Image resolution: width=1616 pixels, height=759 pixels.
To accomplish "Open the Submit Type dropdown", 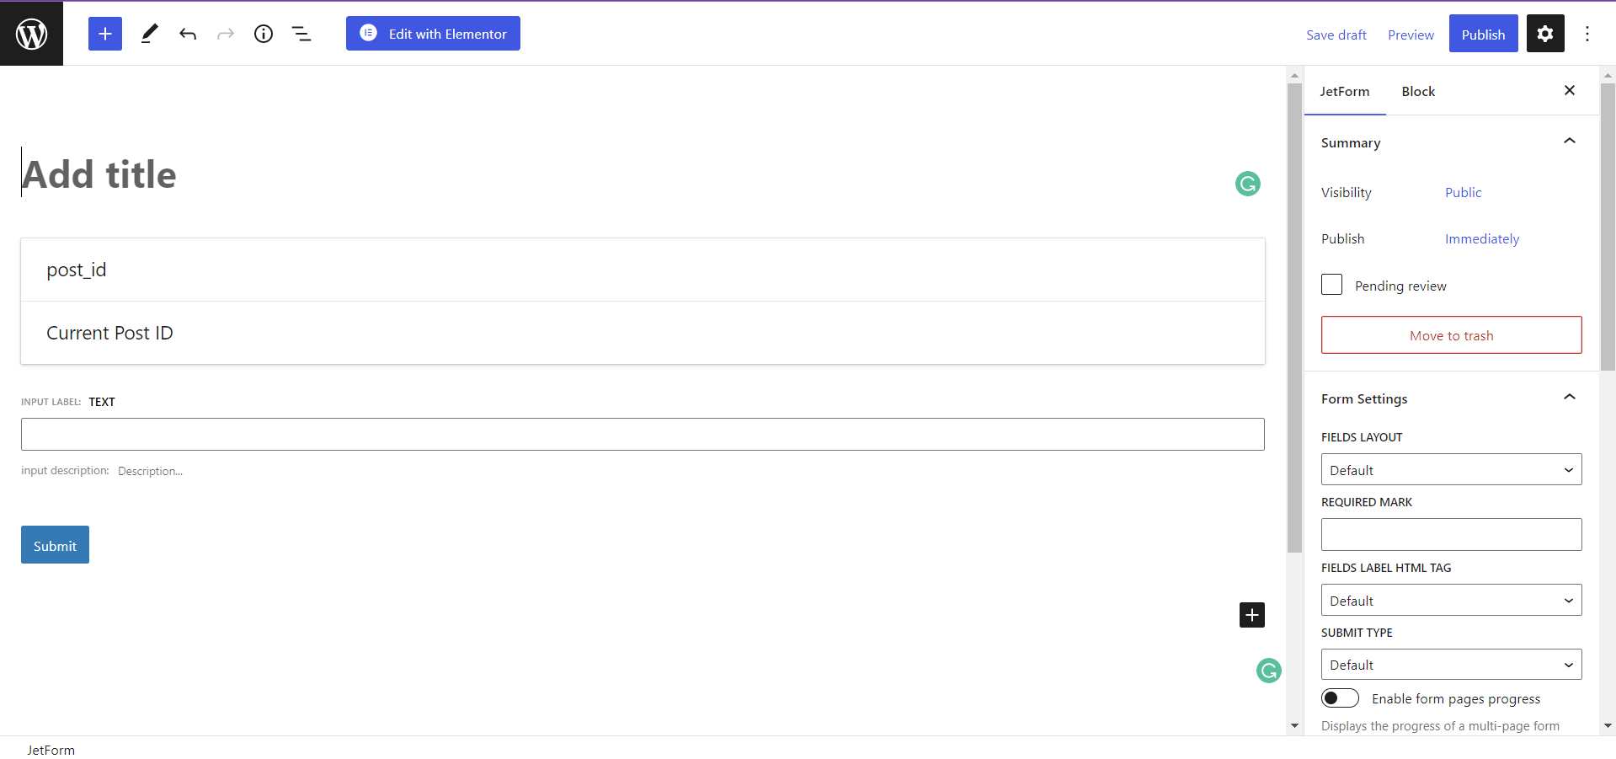I will pyautogui.click(x=1451, y=665).
